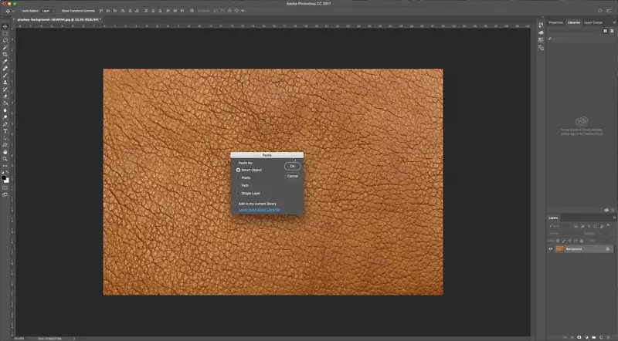
Task: Click the Create new group folder icon
Action: point(594,337)
